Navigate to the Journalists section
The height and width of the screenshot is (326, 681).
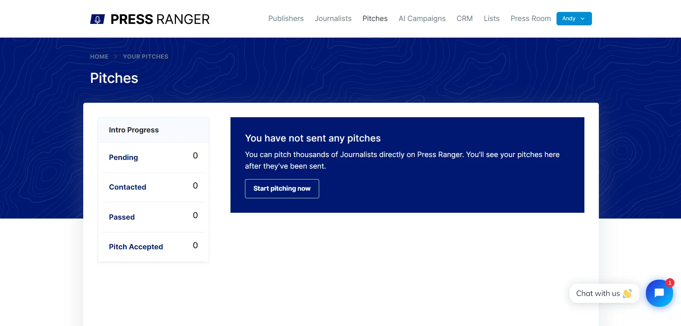point(333,18)
